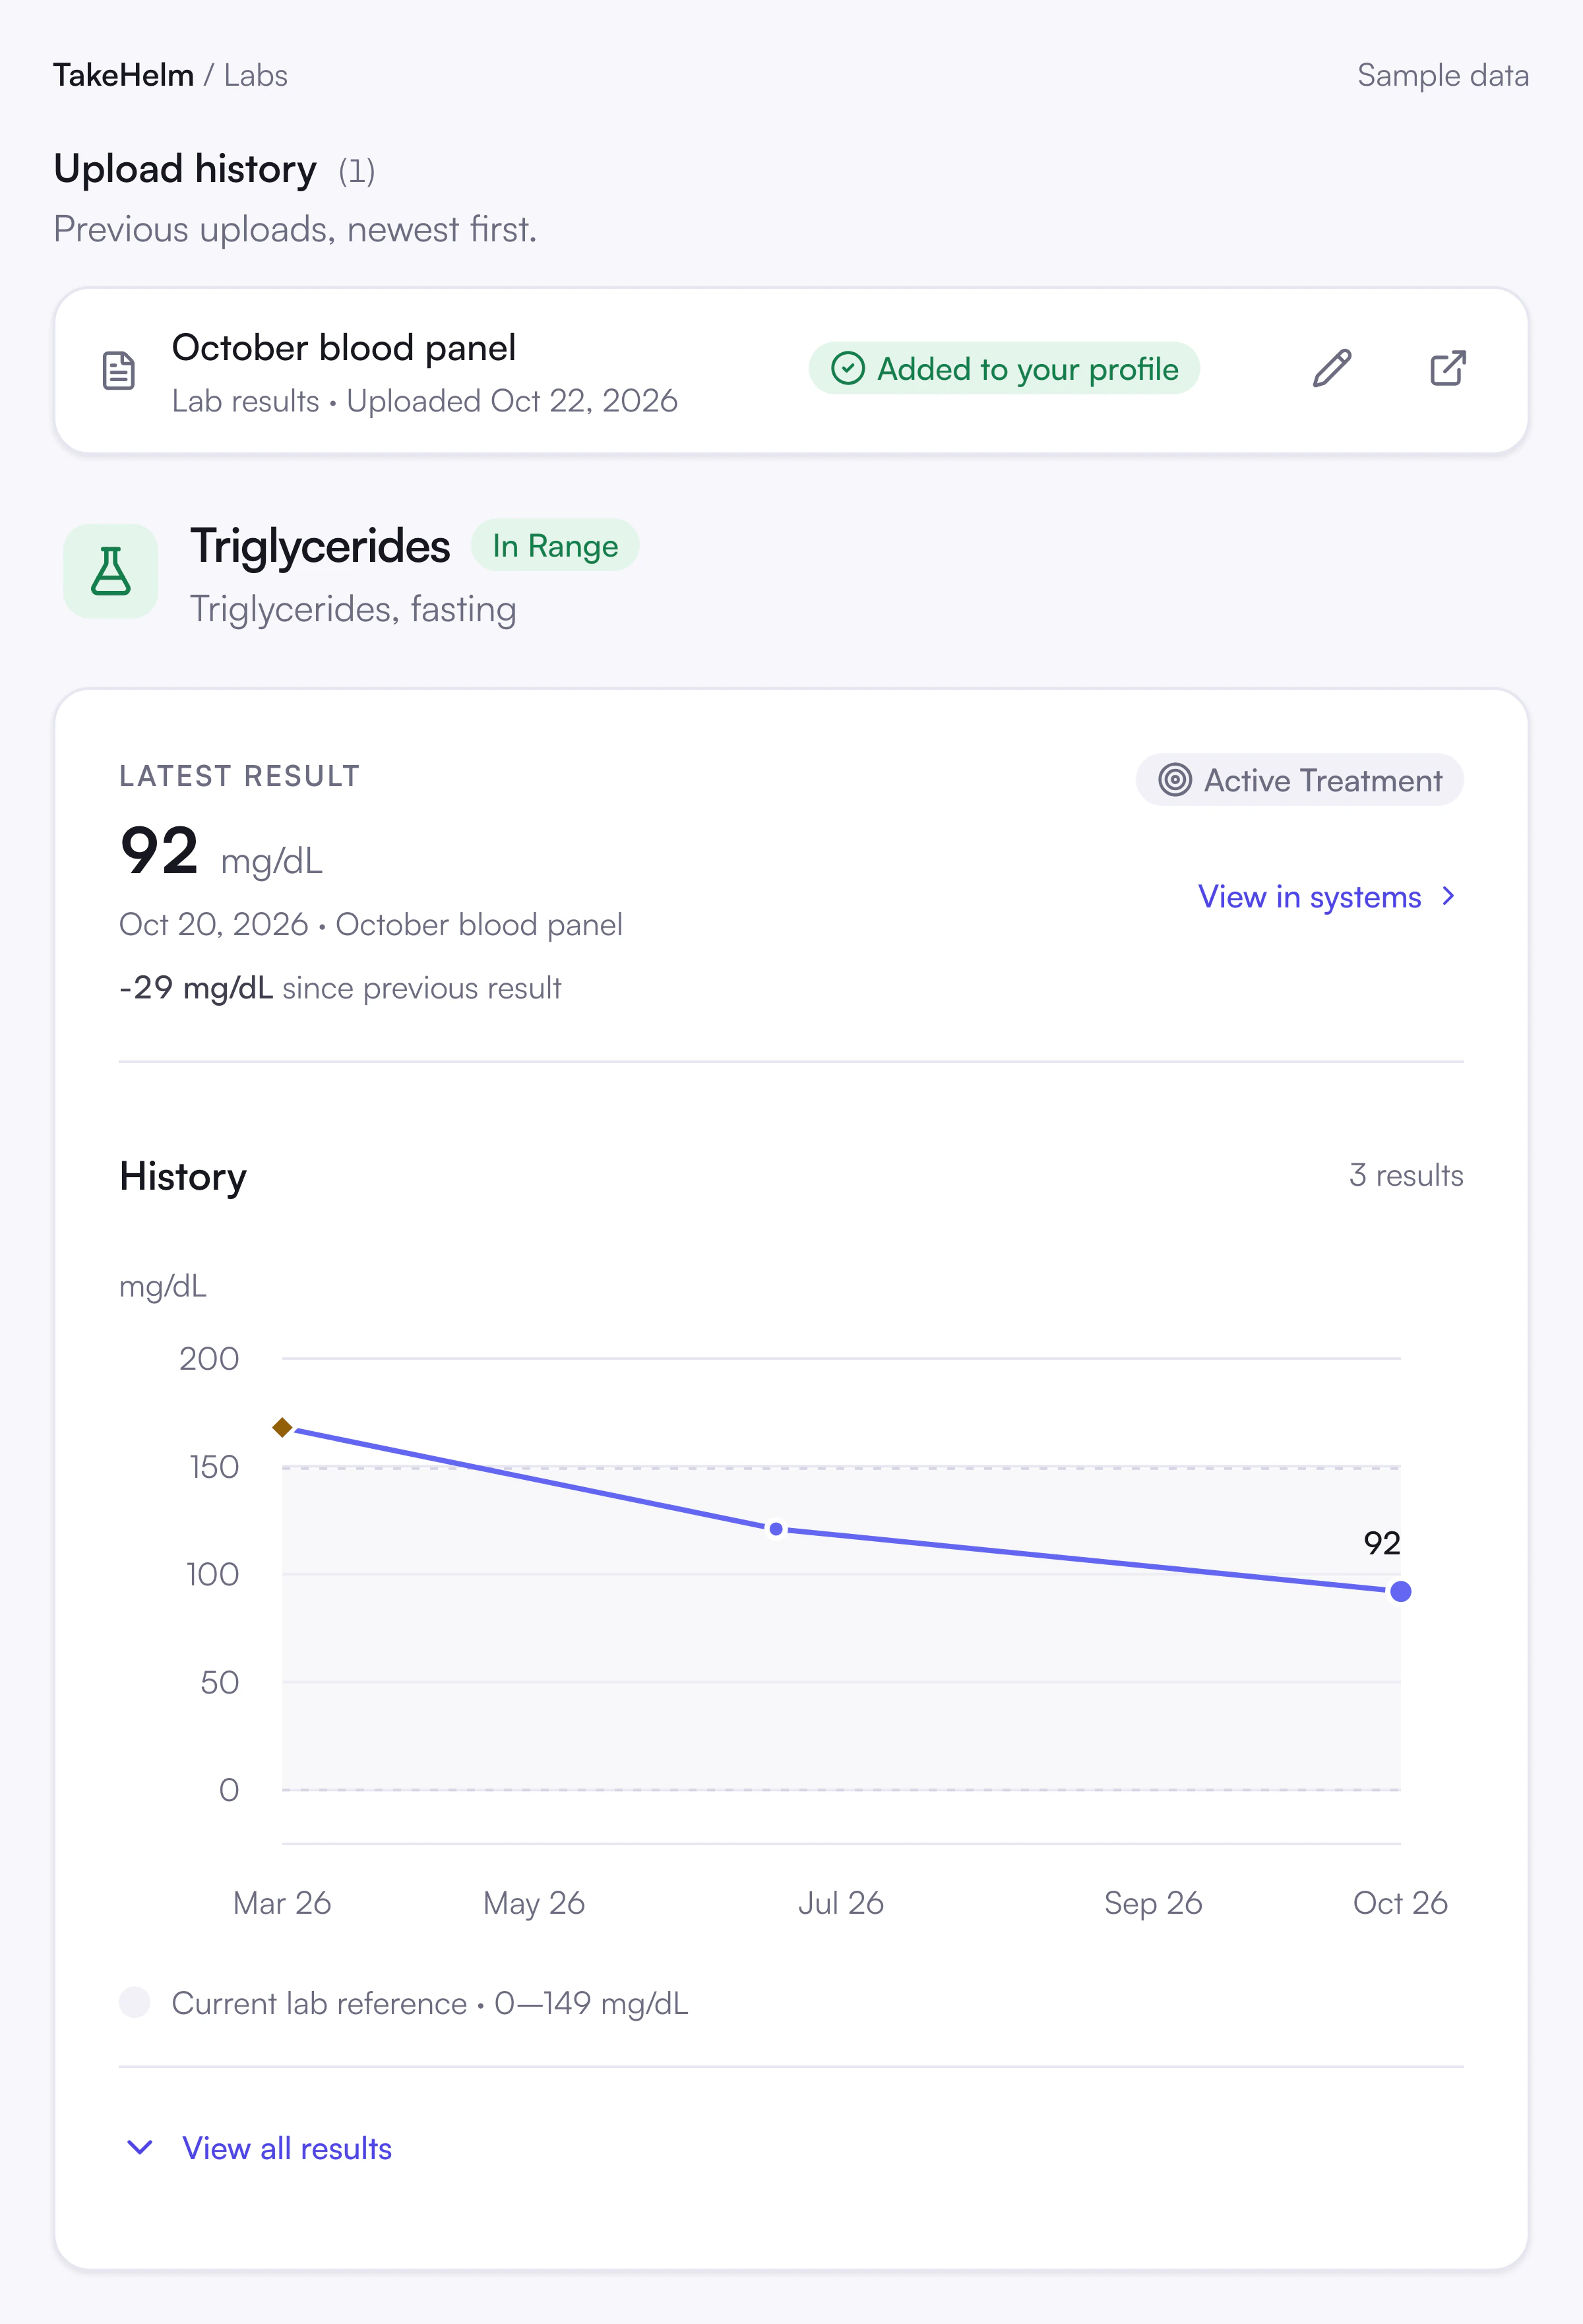1583x2324 pixels.
Task: Click the 3 results count text
Action: coord(1406,1175)
